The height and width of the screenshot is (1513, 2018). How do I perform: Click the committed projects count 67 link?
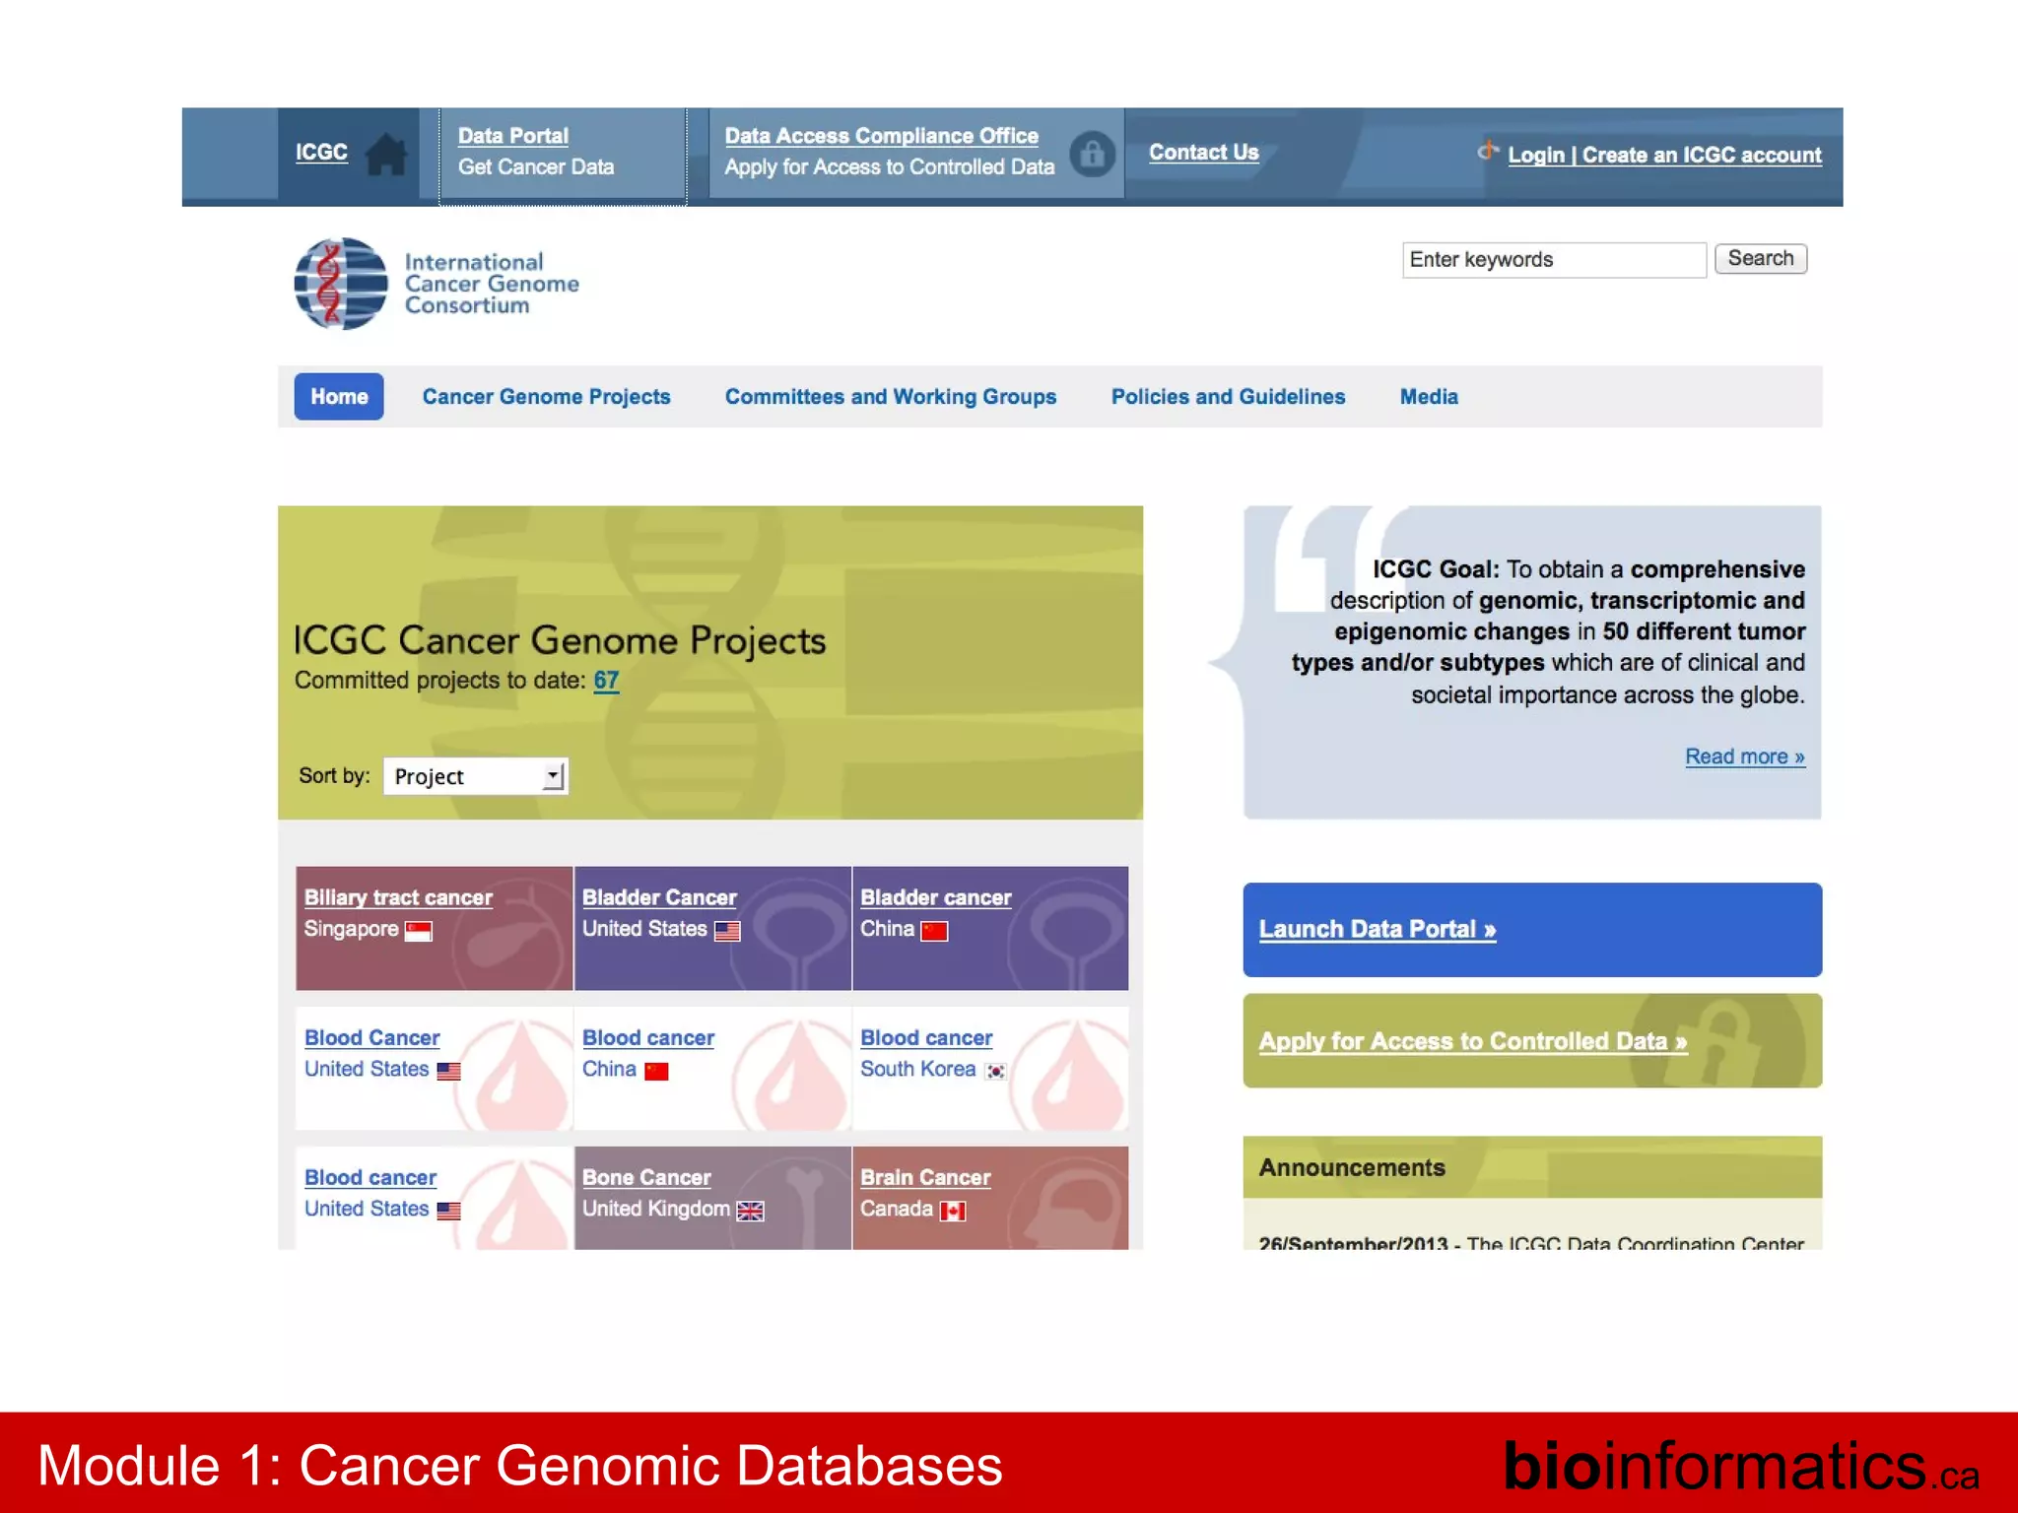pyautogui.click(x=606, y=681)
